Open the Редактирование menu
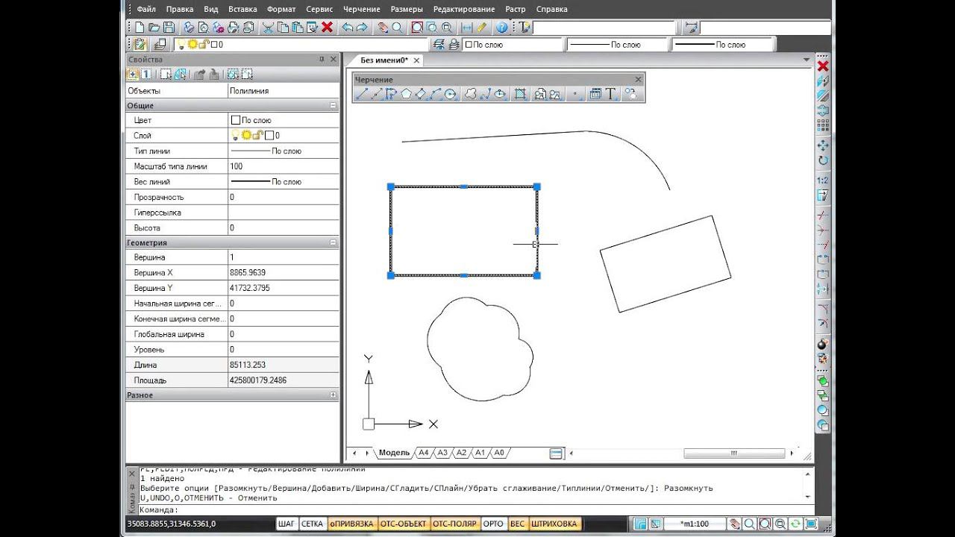955x537 pixels. point(464,9)
